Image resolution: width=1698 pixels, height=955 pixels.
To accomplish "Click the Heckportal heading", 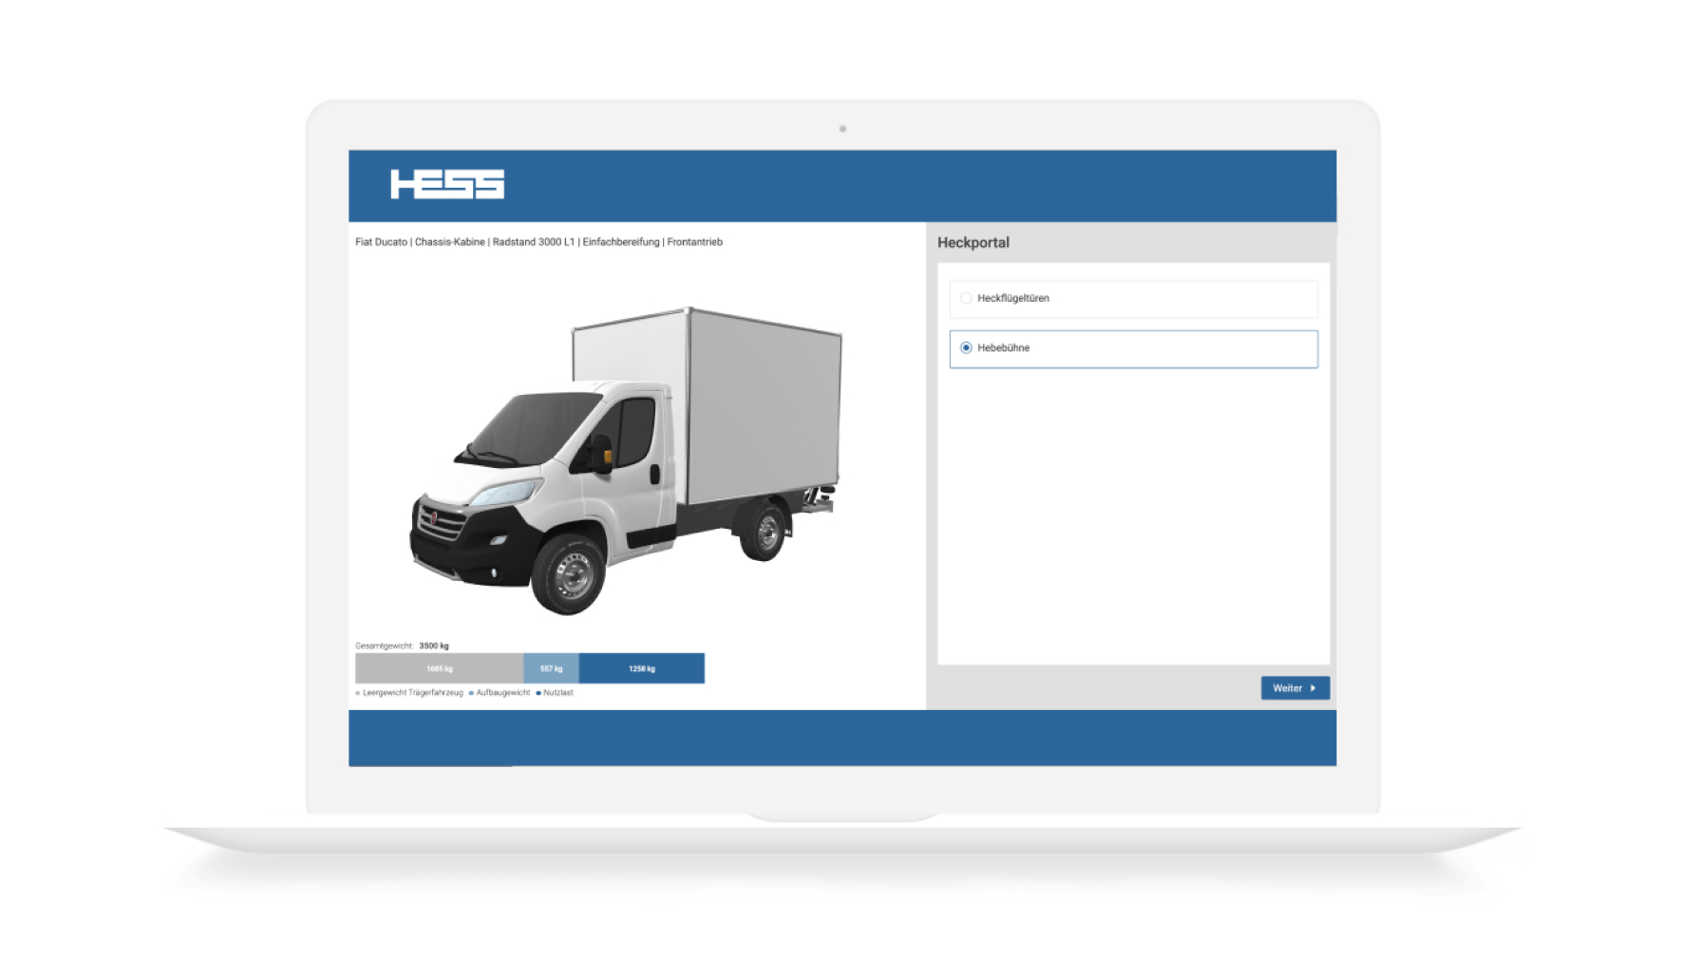I will (x=973, y=243).
